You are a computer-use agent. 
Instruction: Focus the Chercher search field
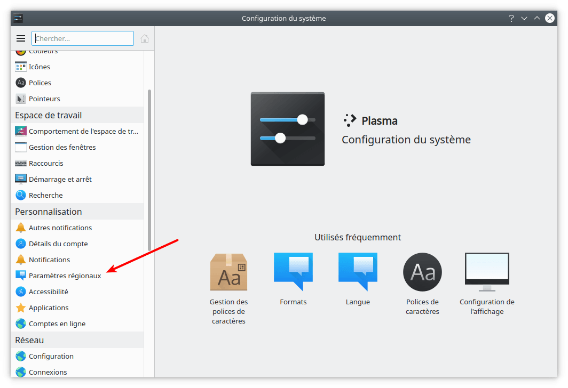(x=83, y=38)
